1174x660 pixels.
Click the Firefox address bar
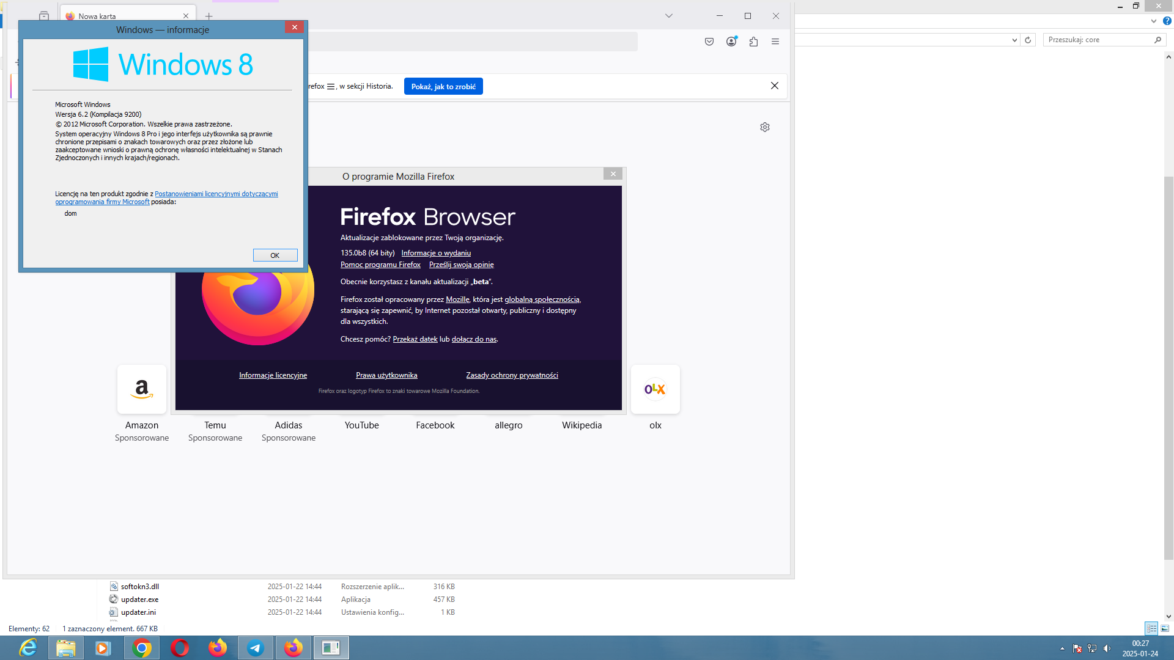pyautogui.click(x=472, y=42)
